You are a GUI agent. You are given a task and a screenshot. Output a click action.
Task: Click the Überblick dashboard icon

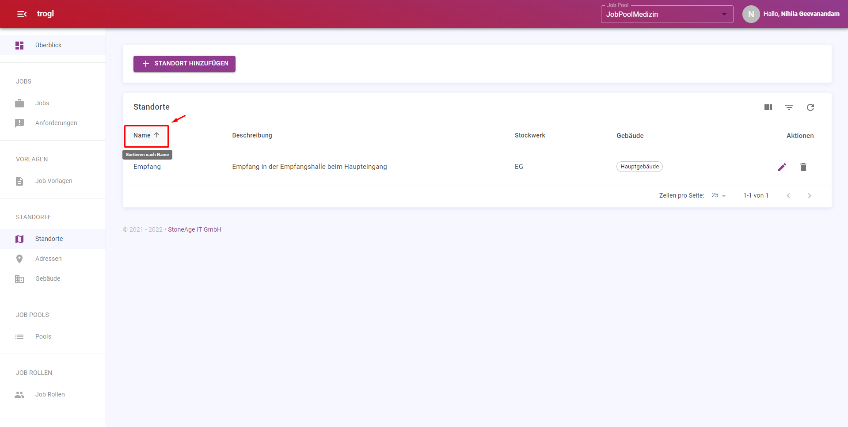tap(19, 45)
